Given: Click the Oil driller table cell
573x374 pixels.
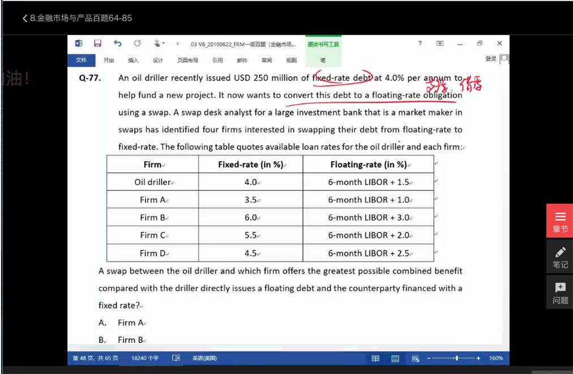Looking at the screenshot, I should point(153,182).
